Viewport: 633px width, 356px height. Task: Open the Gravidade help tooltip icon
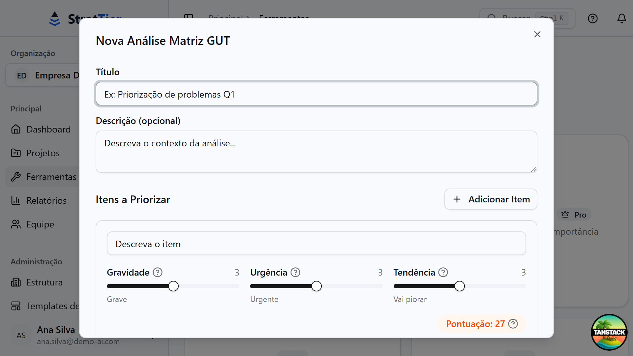pyautogui.click(x=158, y=272)
